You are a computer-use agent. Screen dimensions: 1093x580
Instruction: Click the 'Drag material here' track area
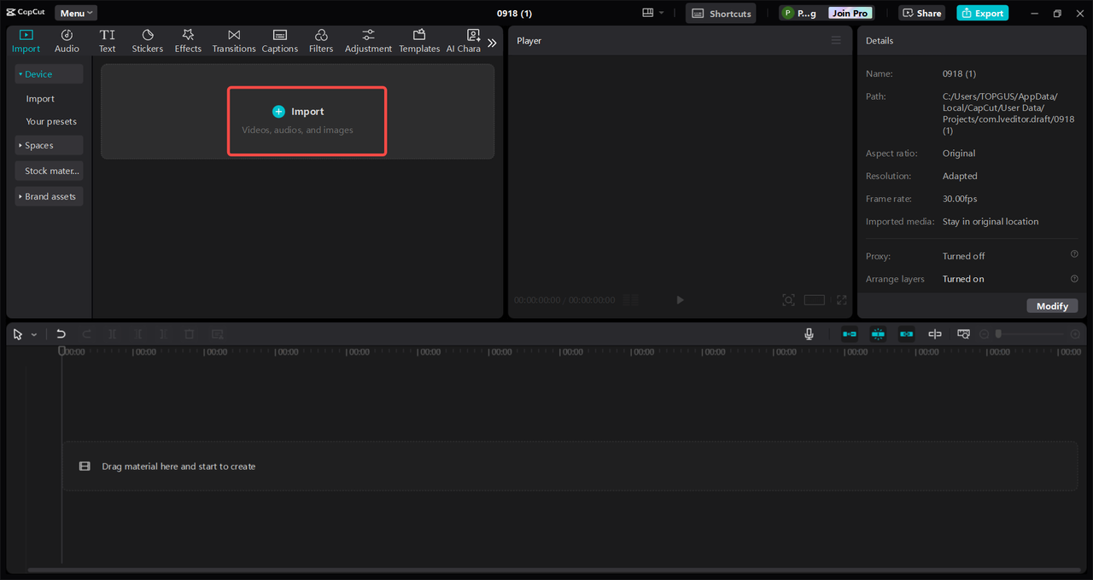tap(570, 466)
